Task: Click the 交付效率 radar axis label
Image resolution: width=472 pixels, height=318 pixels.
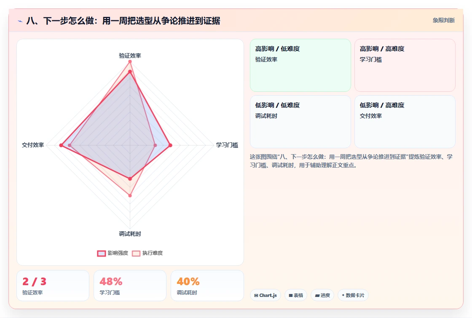Action: 33,145
